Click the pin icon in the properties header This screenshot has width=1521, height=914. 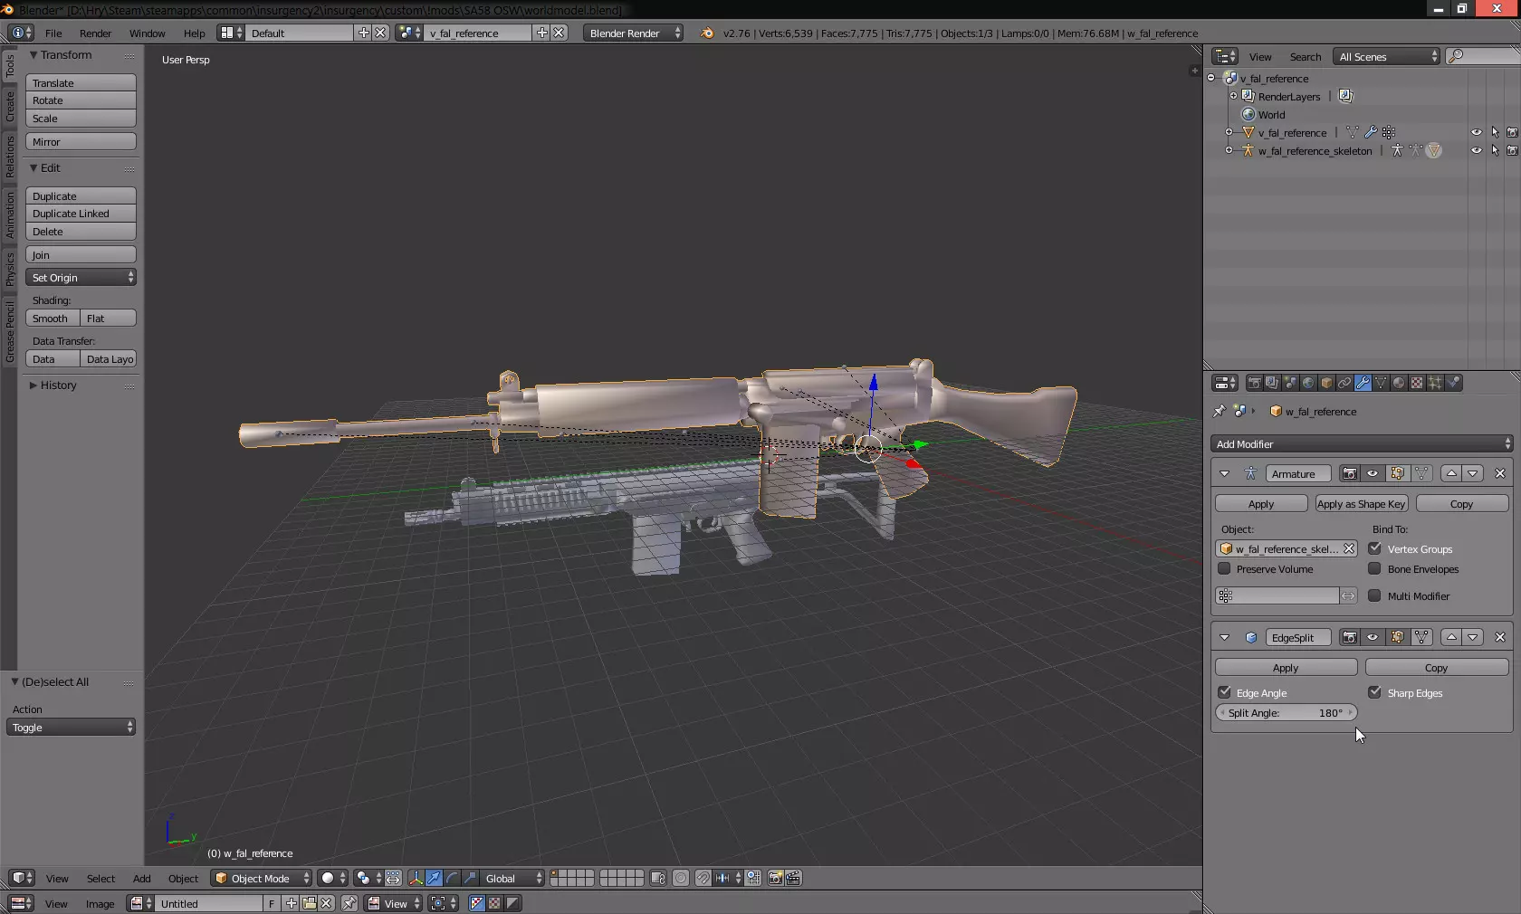pyautogui.click(x=1220, y=411)
